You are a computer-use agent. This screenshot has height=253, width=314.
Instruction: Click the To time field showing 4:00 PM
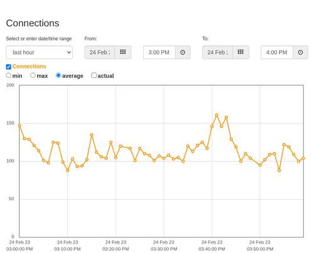[x=277, y=52]
